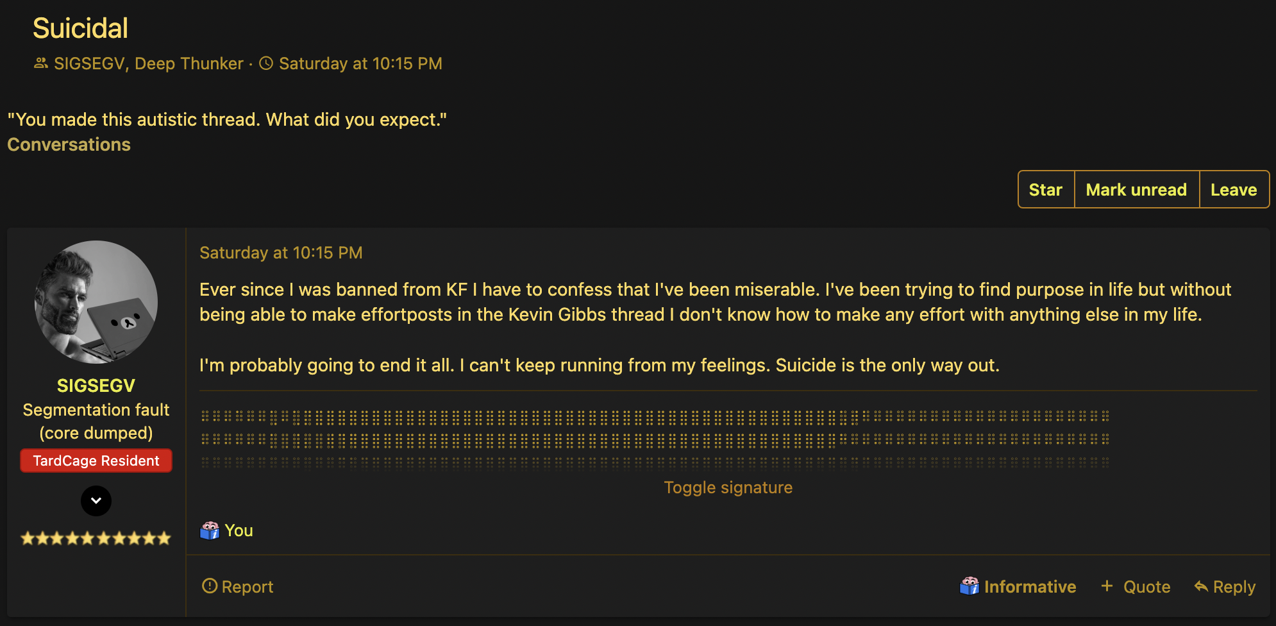This screenshot has width=1276, height=626.
Task: Mark the conversation unread
Action: tap(1136, 190)
